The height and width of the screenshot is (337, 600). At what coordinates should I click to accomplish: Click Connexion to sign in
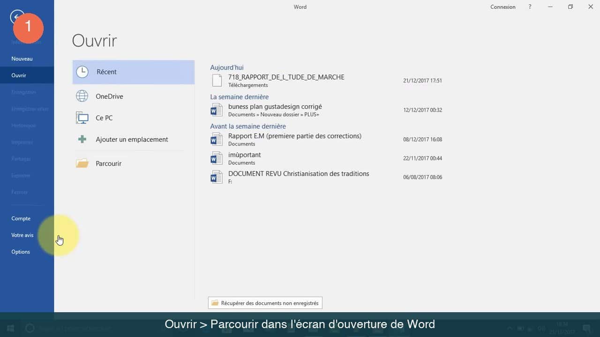click(503, 7)
